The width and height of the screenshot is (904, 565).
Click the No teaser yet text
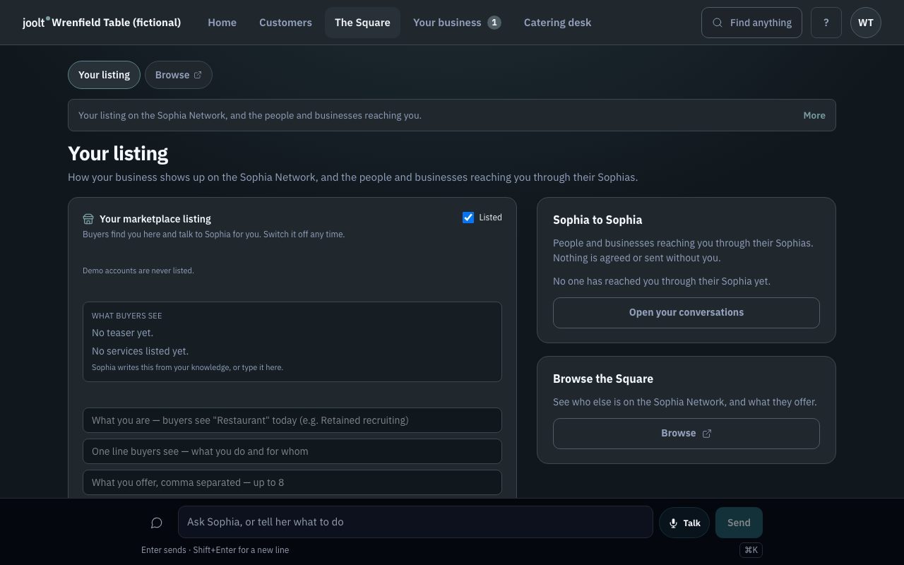(x=122, y=333)
